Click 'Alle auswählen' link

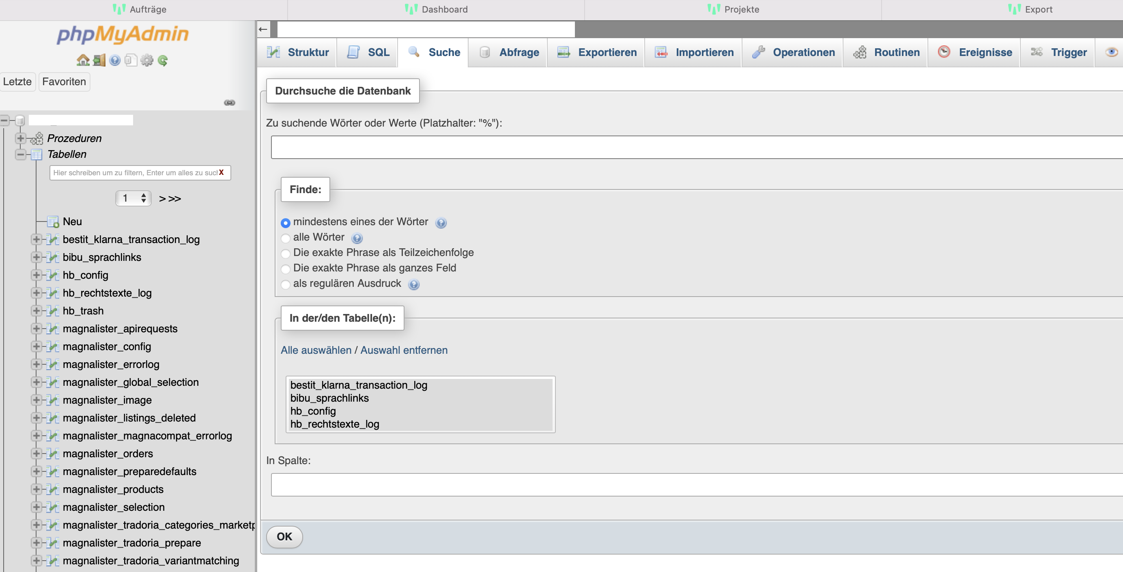[316, 351]
